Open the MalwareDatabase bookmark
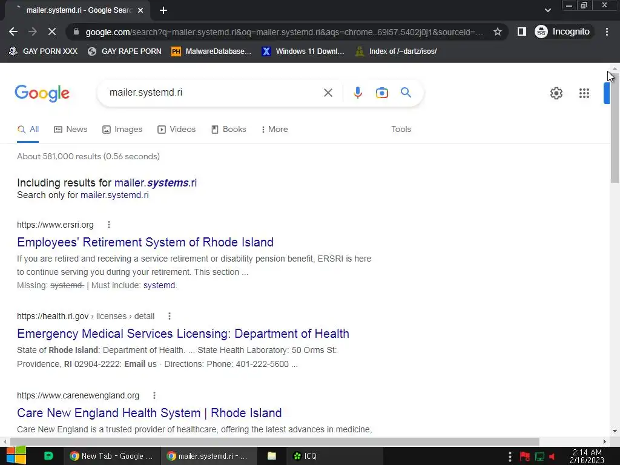The image size is (620, 465). click(211, 51)
